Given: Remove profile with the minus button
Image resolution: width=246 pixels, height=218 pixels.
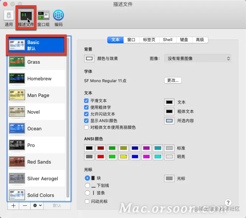Looking at the screenshot, I should tap(25, 205).
